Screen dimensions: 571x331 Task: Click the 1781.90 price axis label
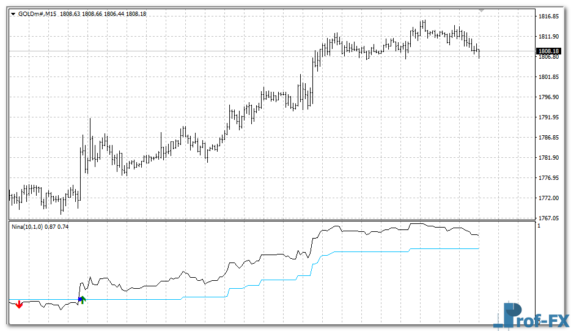pyautogui.click(x=548, y=158)
